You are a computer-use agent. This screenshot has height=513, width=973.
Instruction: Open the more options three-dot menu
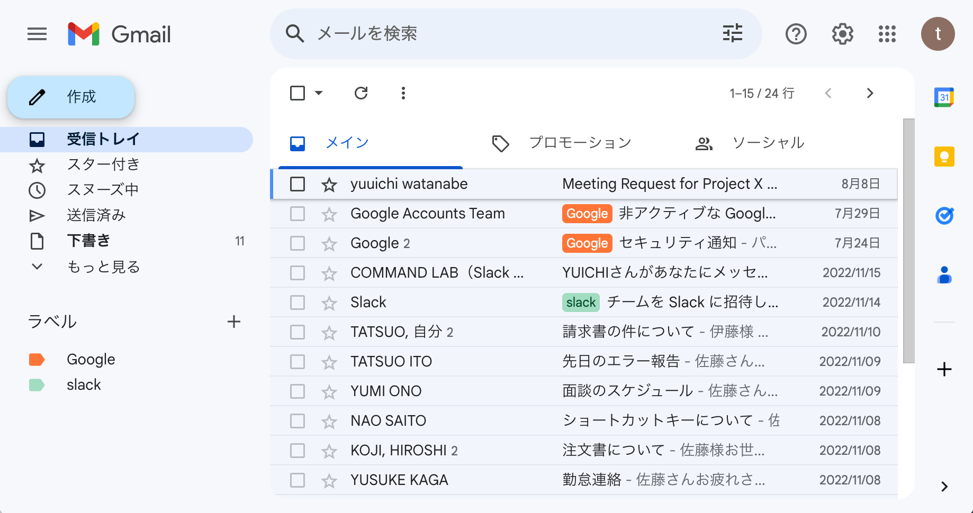(x=403, y=93)
